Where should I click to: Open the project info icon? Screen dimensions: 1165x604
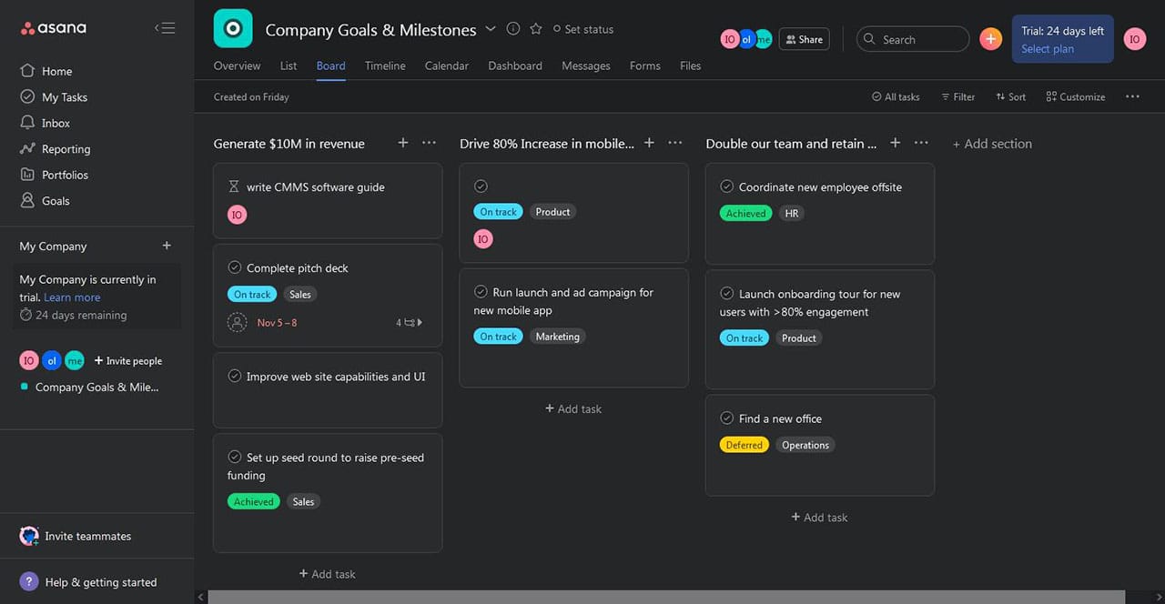pos(513,29)
